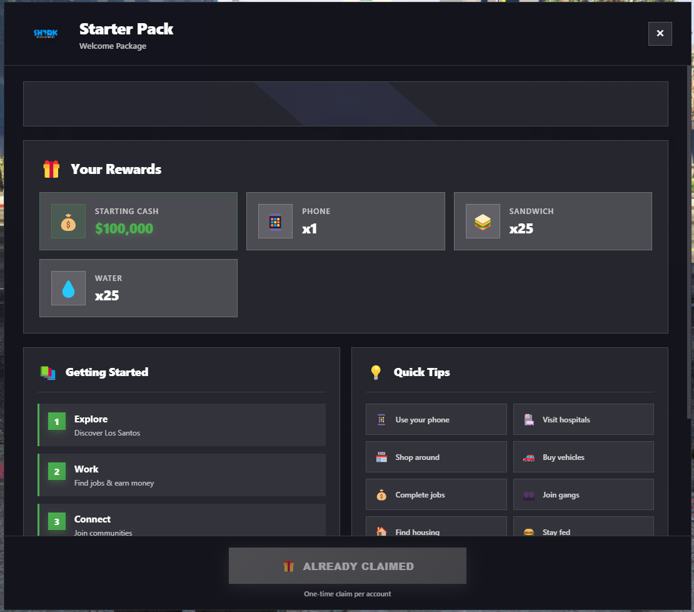Click the Connect heading in Getting Started
694x612 pixels.
[x=92, y=519]
